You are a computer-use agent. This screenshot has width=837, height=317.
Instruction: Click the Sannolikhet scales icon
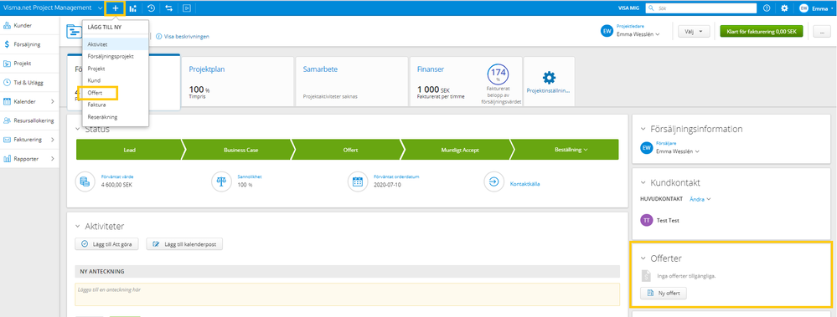click(x=221, y=182)
